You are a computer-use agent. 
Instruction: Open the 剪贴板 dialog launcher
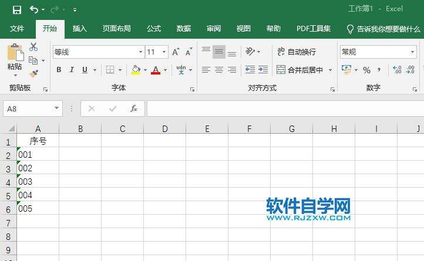(45, 89)
